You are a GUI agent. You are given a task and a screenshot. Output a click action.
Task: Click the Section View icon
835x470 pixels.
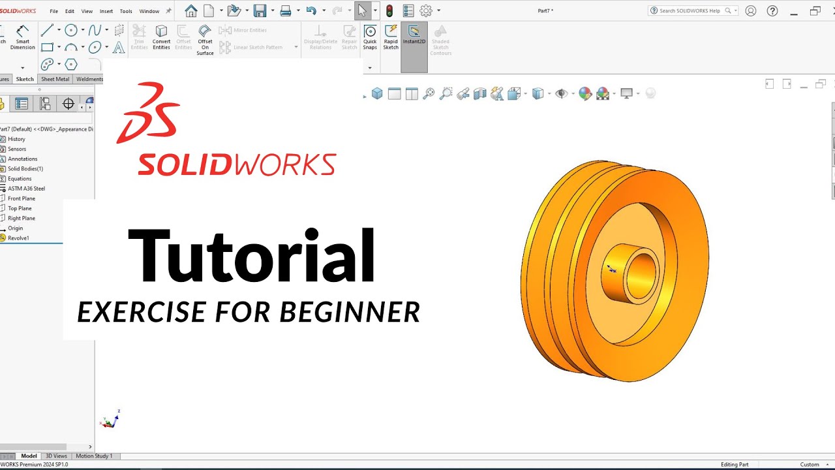coord(480,93)
